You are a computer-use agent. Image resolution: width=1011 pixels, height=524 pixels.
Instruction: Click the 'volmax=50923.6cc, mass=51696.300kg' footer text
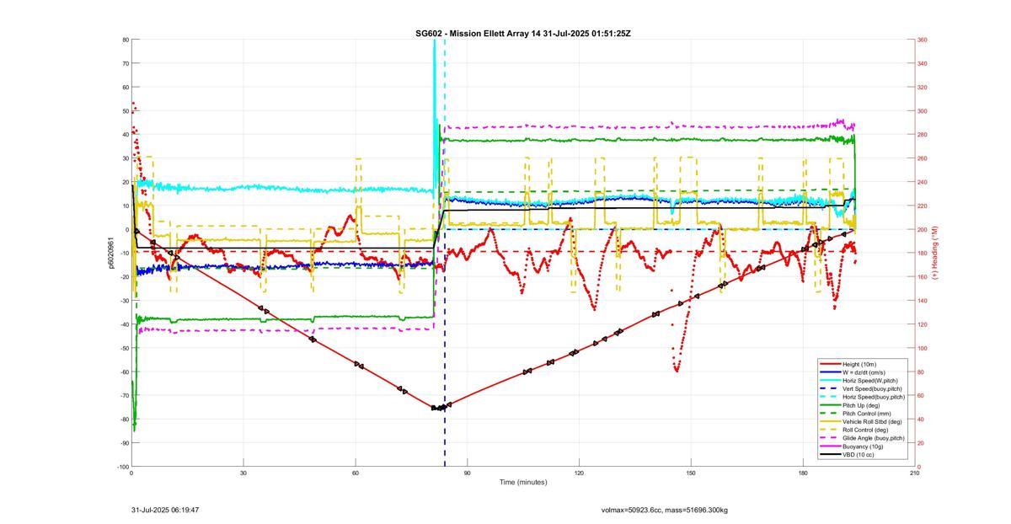click(x=665, y=510)
